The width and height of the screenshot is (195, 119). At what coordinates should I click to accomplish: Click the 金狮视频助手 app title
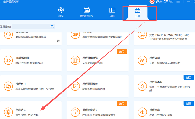click(11, 2)
